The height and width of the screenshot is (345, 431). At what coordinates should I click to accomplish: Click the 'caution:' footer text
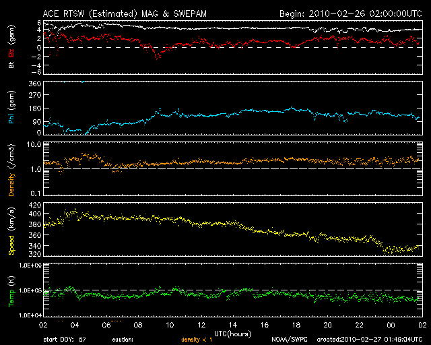pos(123,340)
